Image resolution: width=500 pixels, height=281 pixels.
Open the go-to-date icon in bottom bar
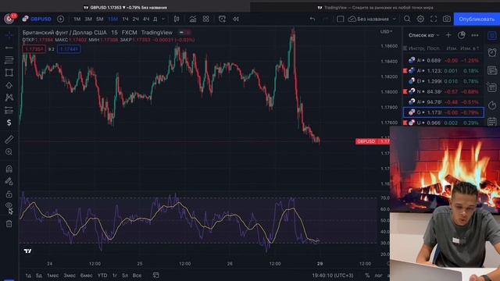(156, 275)
